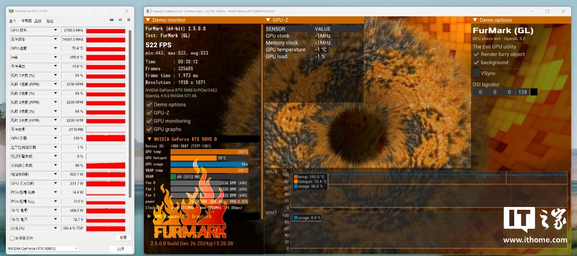
Task: Switch to the 验证 tab in GPU-Z
Action: tap(50, 21)
